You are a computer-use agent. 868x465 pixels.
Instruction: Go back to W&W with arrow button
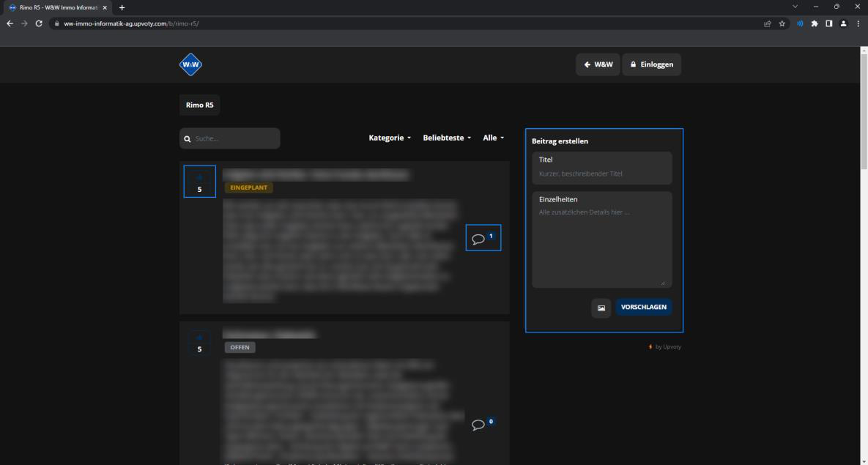click(x=598, y=64)
